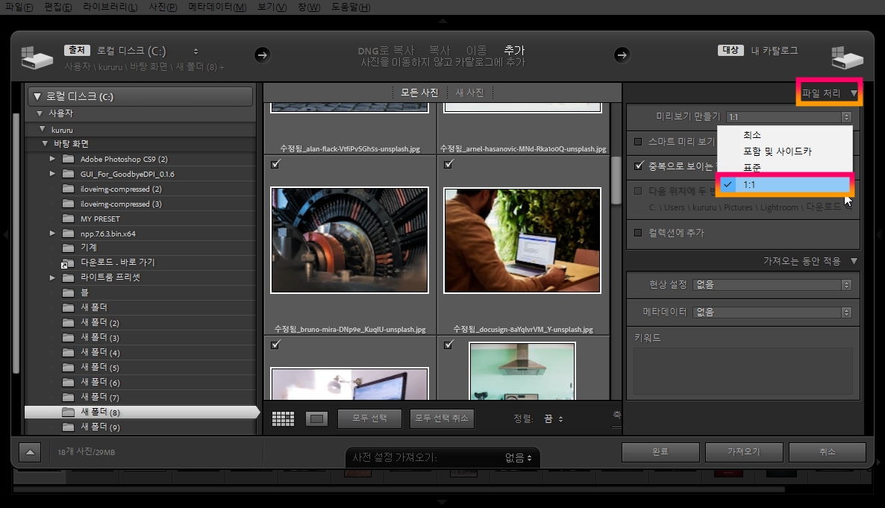Screen dimensions: 885x508
Task: Choose 1:1 preview option
Action: point(784,184)
